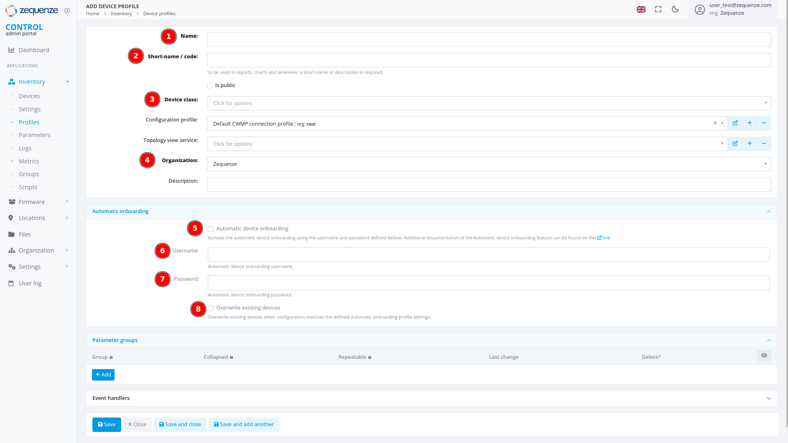This screenshot has width=788, height=443.
Task: Switch to dark mode with the moon icon
Action: pyautogui.click(x=675, y=9)
